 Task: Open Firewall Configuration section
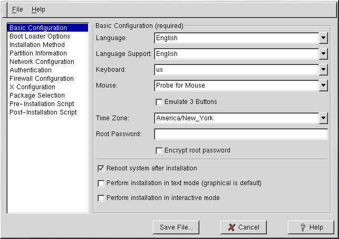[x=41, y=79]
